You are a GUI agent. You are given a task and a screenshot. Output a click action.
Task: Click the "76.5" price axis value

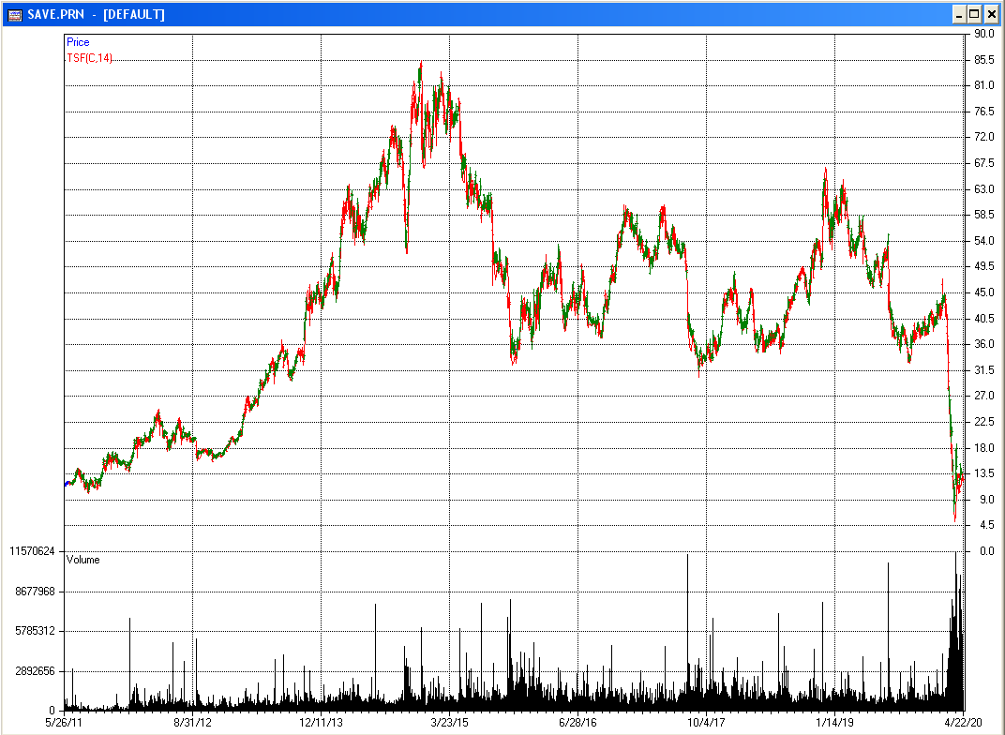[x=983, y=112]
